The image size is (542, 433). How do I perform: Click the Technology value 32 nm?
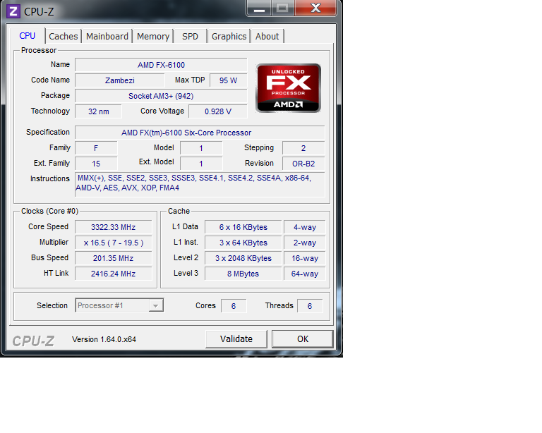tap(99, 111)
